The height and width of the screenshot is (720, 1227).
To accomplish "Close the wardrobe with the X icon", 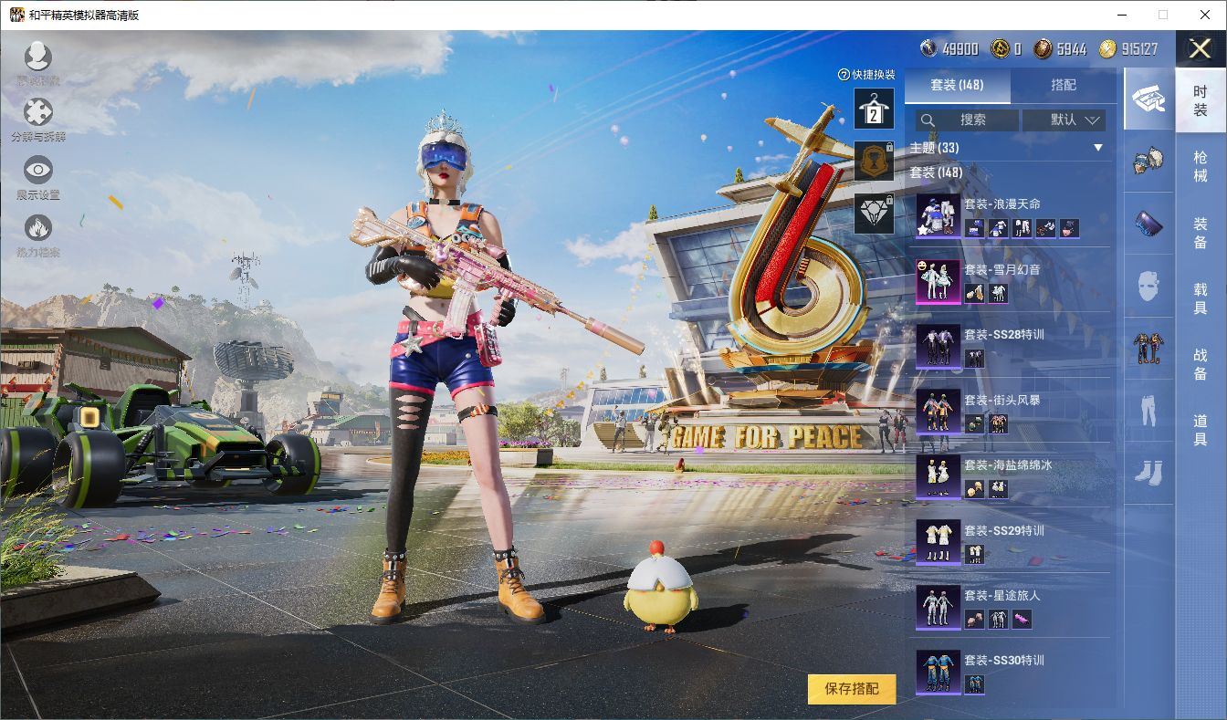I will (1200, 48).
